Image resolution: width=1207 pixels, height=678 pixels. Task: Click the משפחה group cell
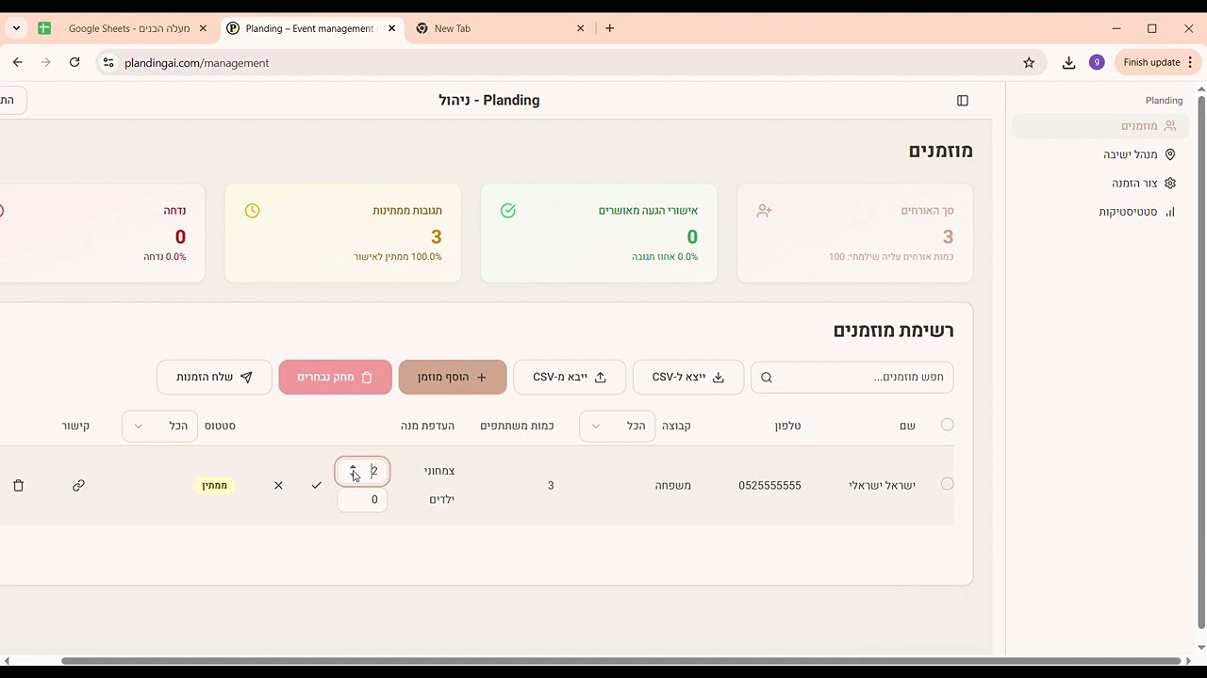tap(673, 486)
